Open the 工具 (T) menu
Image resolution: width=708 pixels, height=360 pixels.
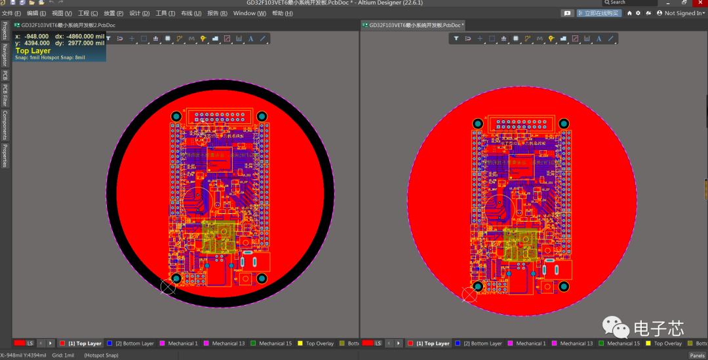(x=165, y=13)
